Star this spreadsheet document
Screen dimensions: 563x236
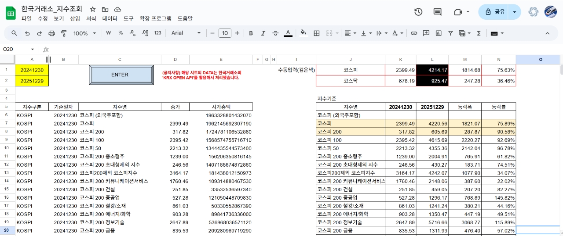point(92,9)
